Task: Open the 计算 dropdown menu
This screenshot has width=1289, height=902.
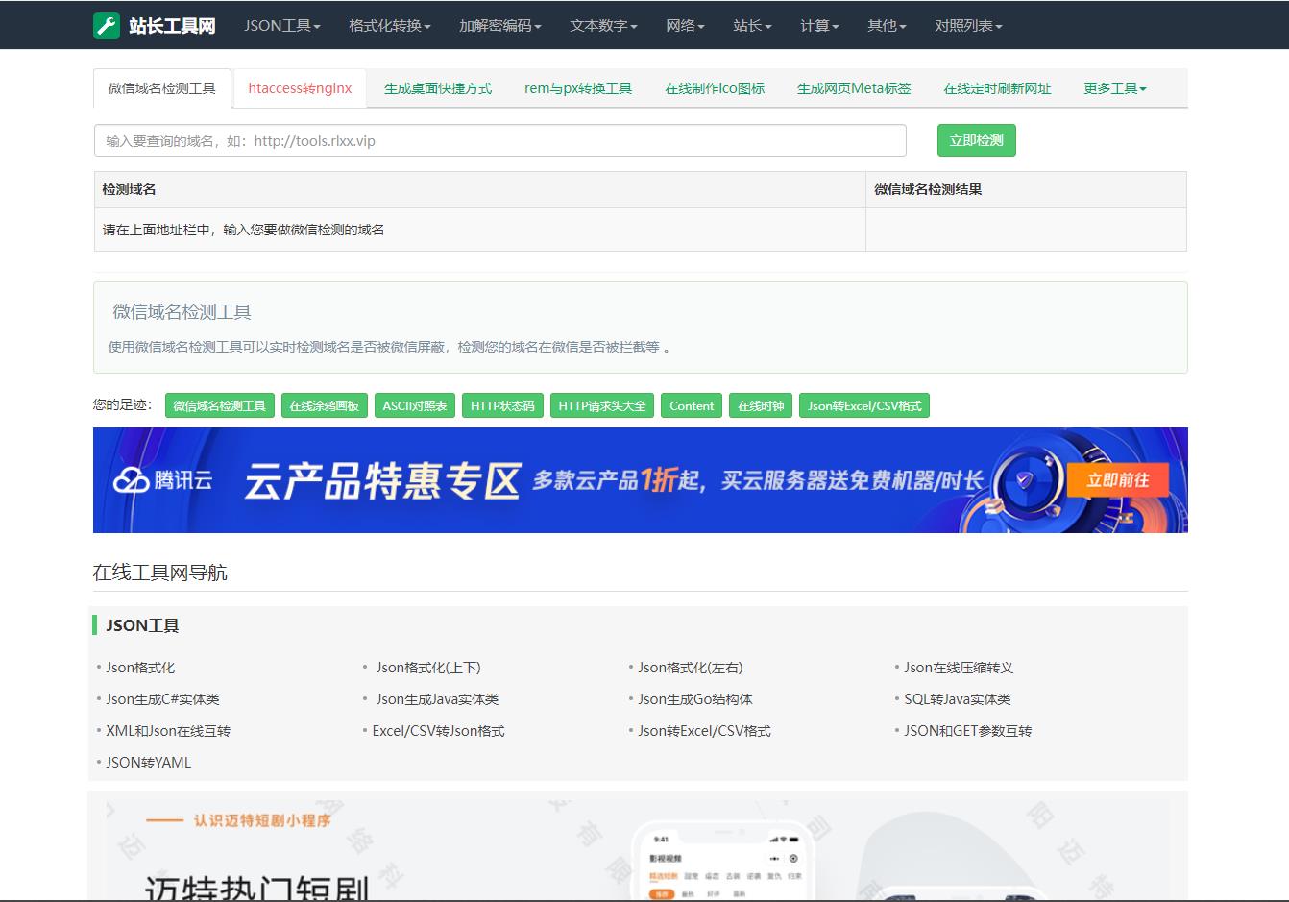Action: tap(819, 26)
